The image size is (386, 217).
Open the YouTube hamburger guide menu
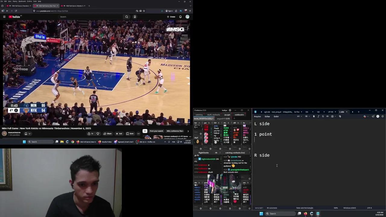pyautogui.click(x=4, y=17)
